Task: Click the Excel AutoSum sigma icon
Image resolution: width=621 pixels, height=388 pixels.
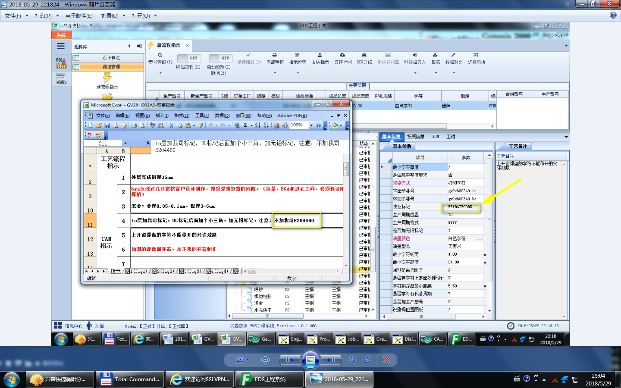Action: 245,125
